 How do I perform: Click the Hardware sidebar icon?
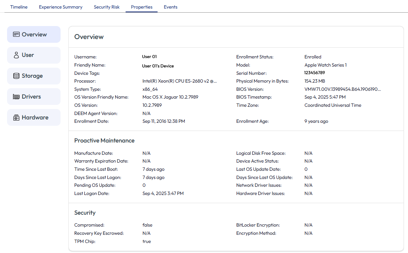16,118
